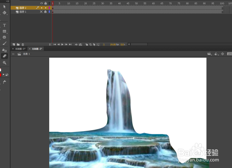
Task: Click the black and white colors icon
Action: tap(4, 75)
